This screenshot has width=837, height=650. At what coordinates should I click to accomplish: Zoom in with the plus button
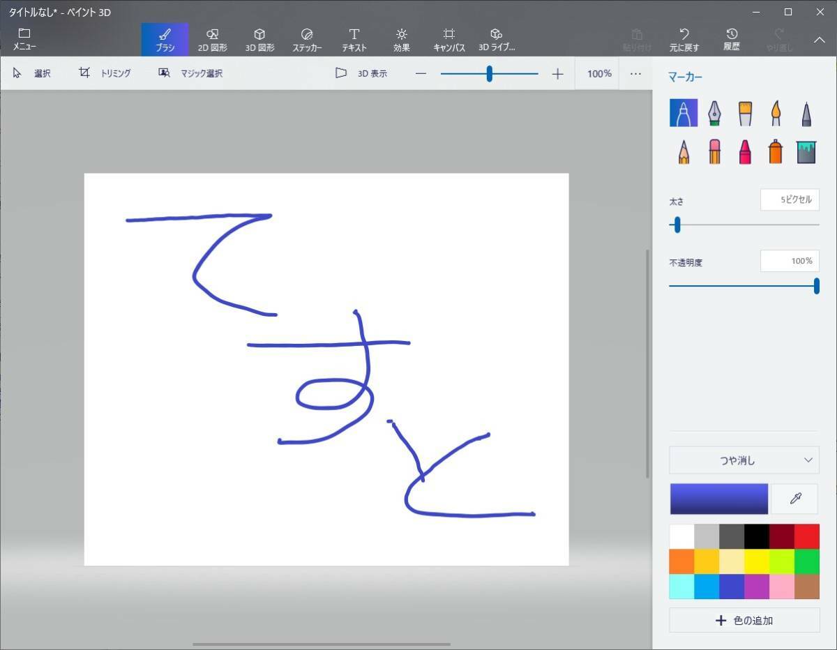tap(557, 74)
